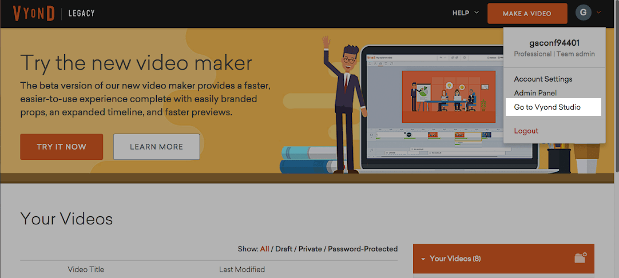Image resolution: width=619 pixels, height=278 pixels.
Task: Open the Admin Panel menu entry
Action: [535, 93]
